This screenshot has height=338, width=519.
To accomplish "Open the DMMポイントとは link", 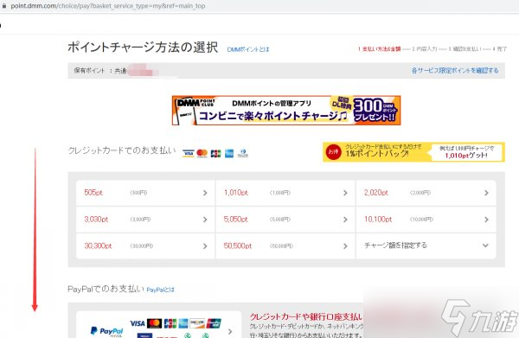I will (248, 49).
